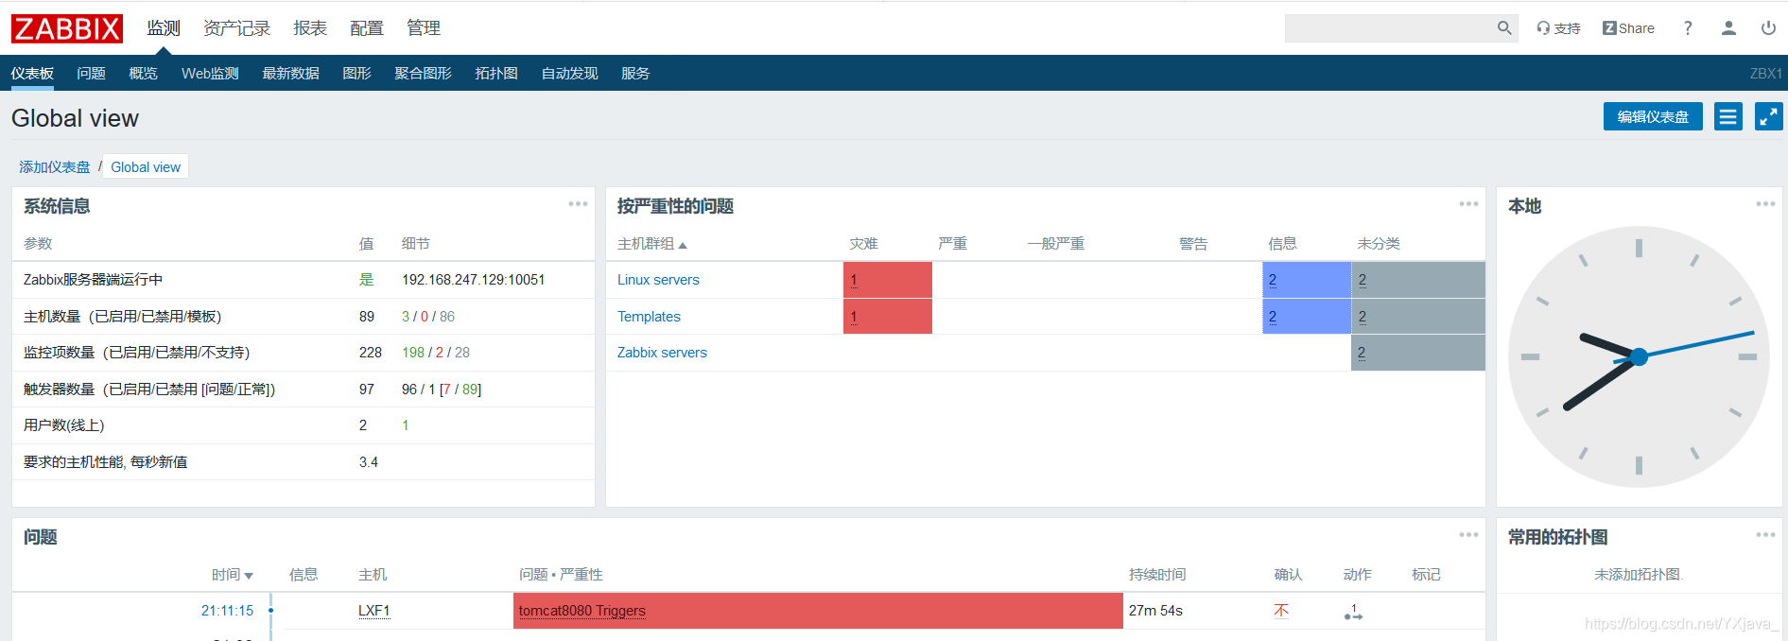Open the tomcat8080 Triggers problem

click(x=582, y=611)
